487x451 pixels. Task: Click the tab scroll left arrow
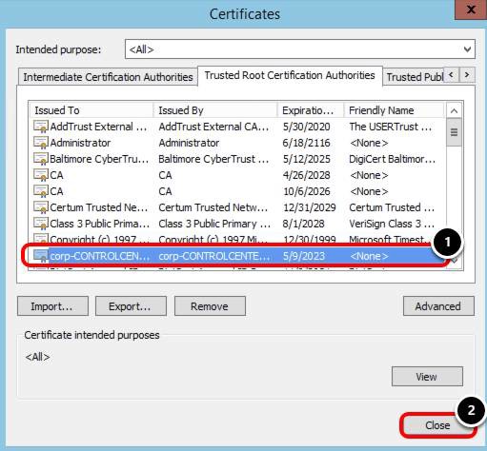coord(451,75)
